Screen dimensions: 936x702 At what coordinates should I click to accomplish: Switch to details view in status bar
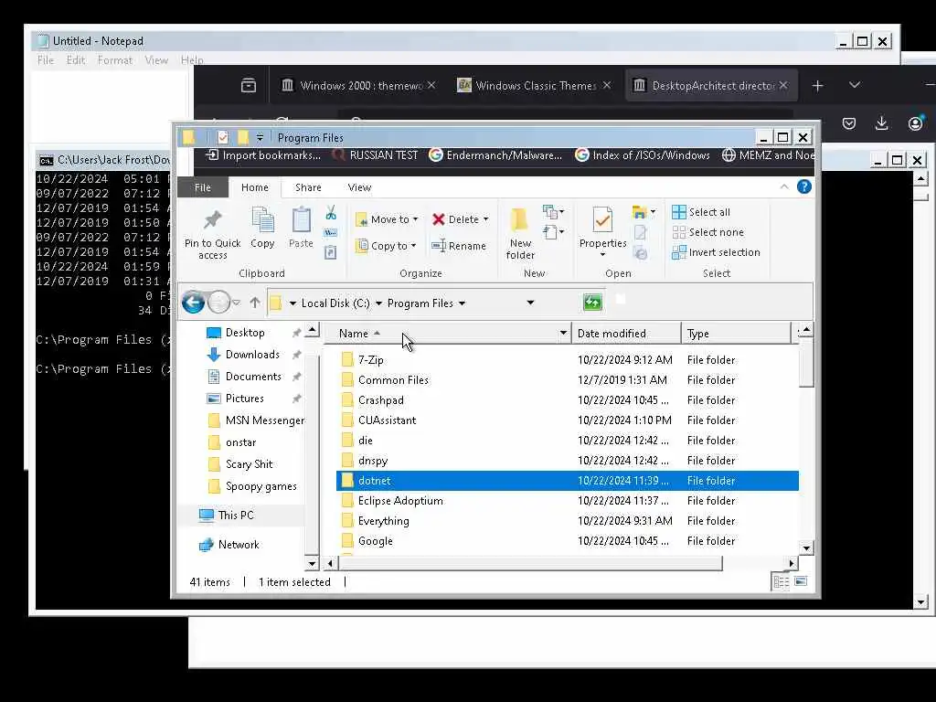click(781, 581)
